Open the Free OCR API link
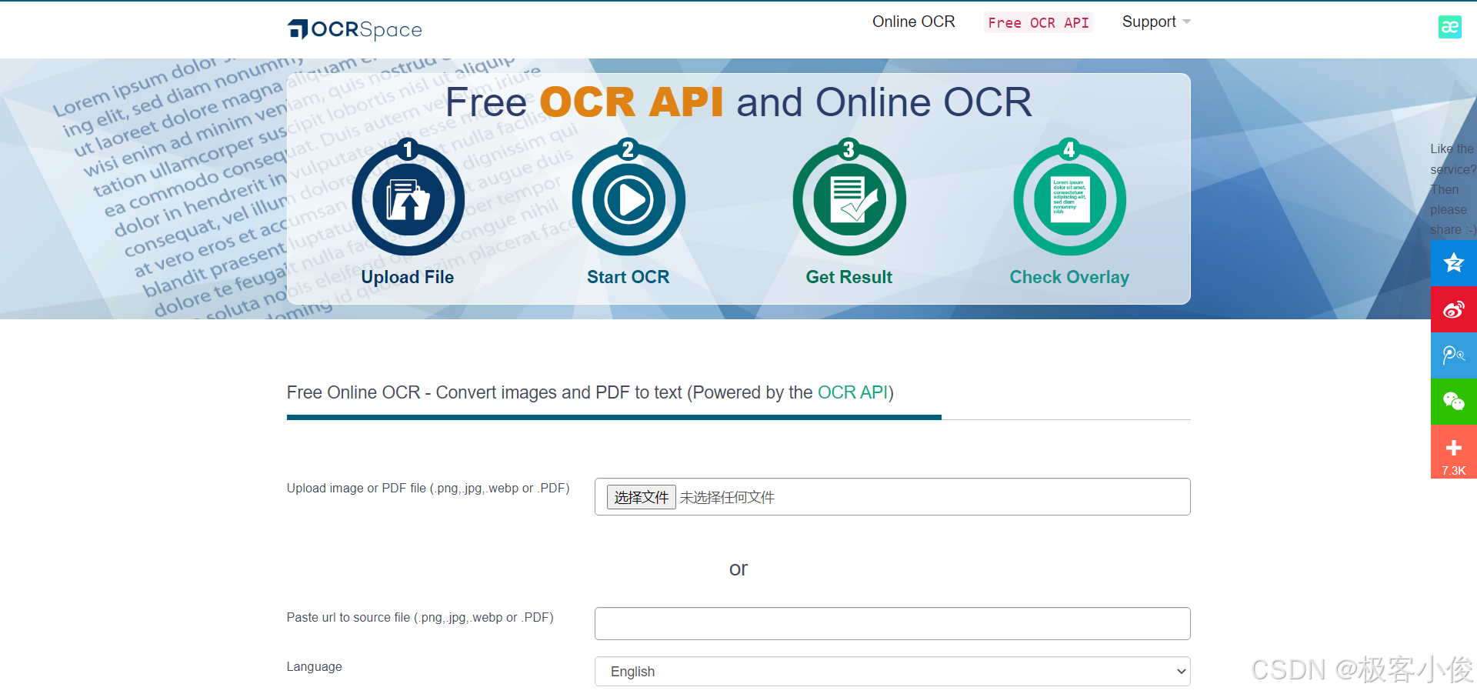The height and width of the screenshot is (694, 1477). 1038,22
